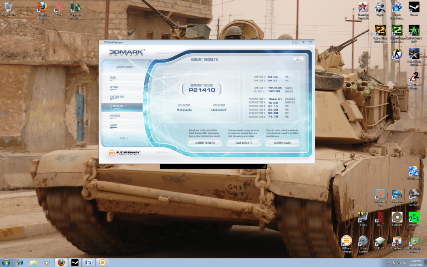Launch the Intel Burn Test V2 shortcut
The height and width of the screenshot is (267, 427).
[x=397, y=197]
